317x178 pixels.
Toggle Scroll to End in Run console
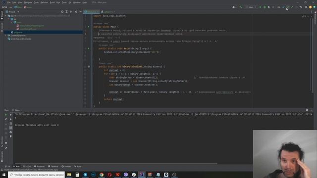coord(11,128)
